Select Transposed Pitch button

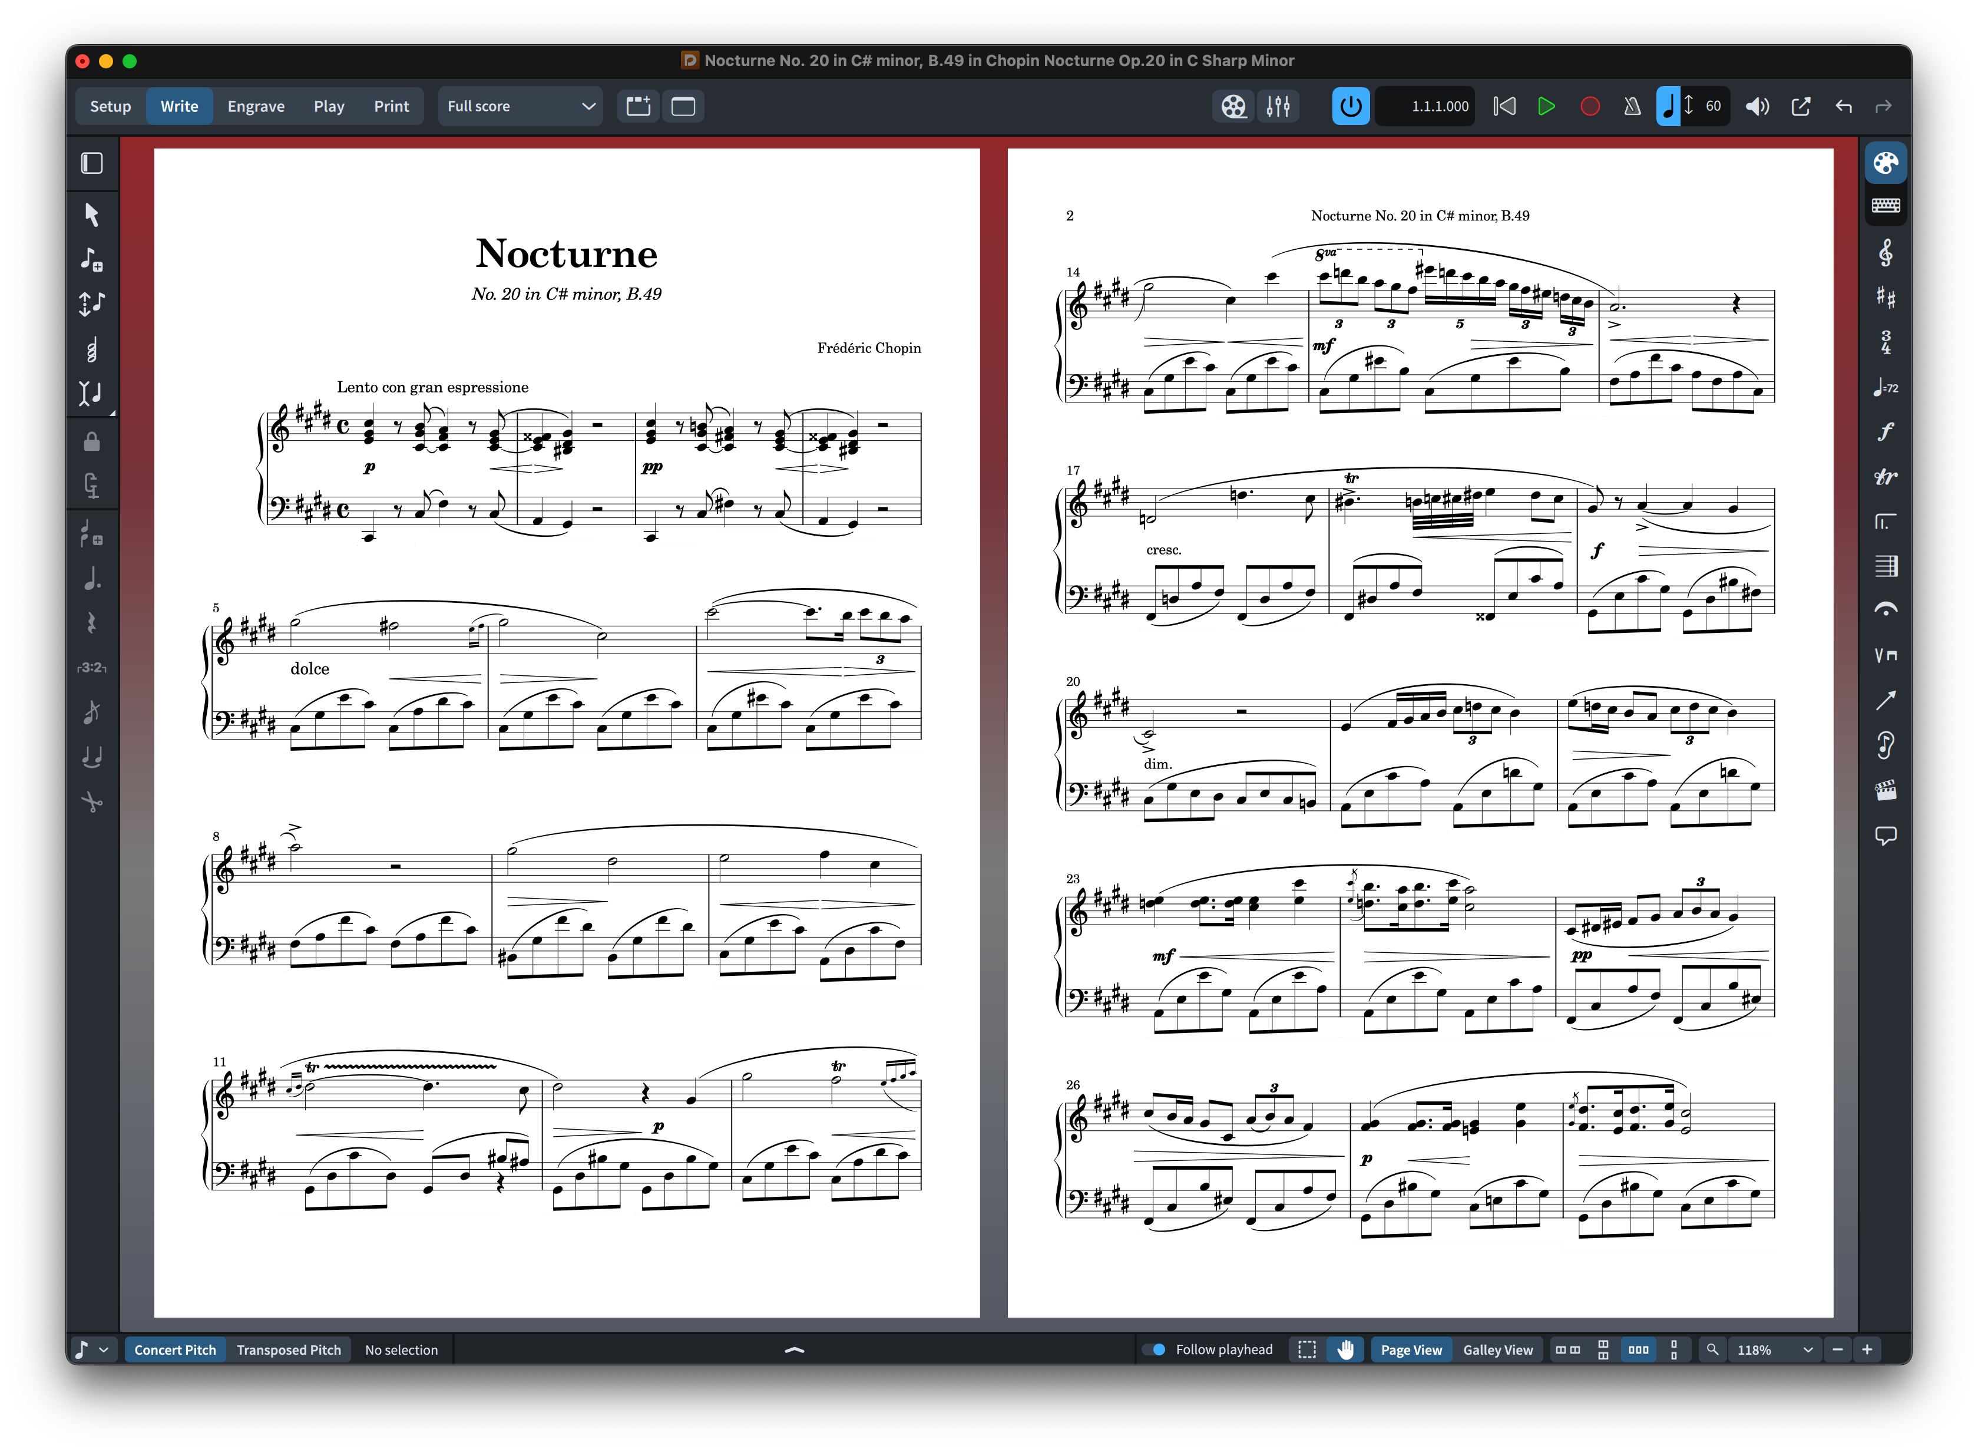click(x=288, y=1349)
